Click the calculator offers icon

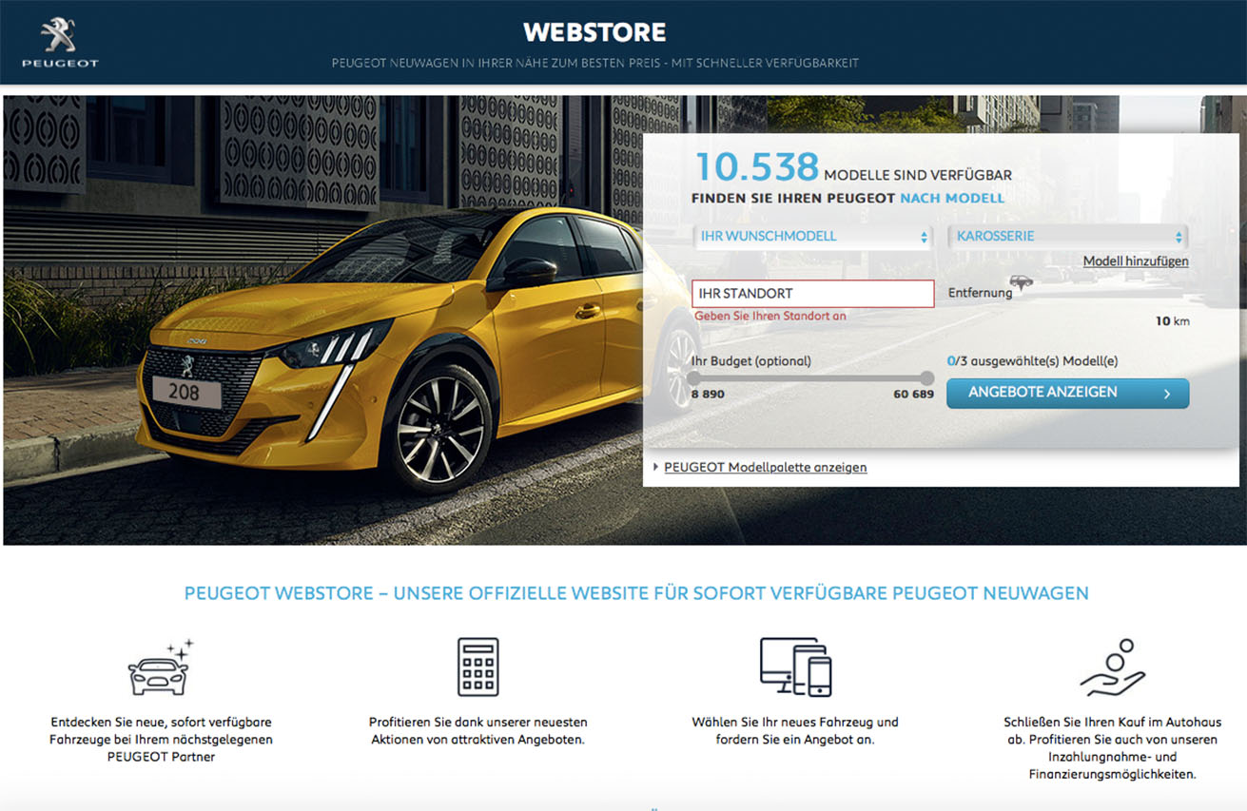pos(477,666)
